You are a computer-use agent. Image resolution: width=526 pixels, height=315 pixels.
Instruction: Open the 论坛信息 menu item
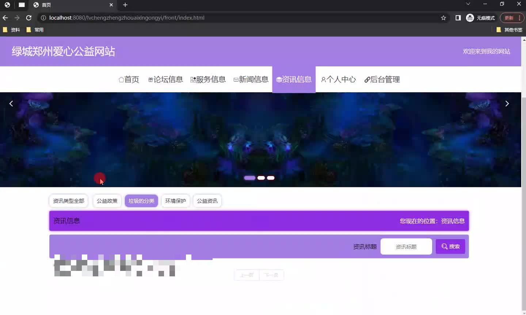pyautogui.click(x=165, y=79)
